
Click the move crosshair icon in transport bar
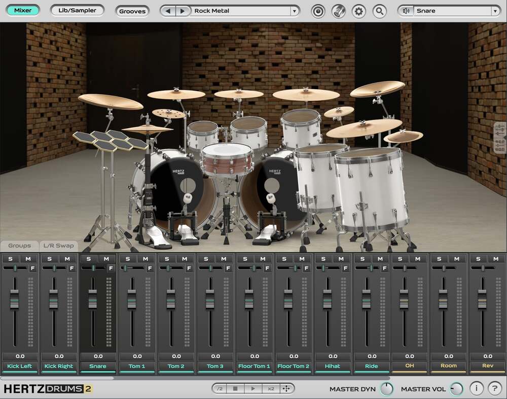(286, 388)
